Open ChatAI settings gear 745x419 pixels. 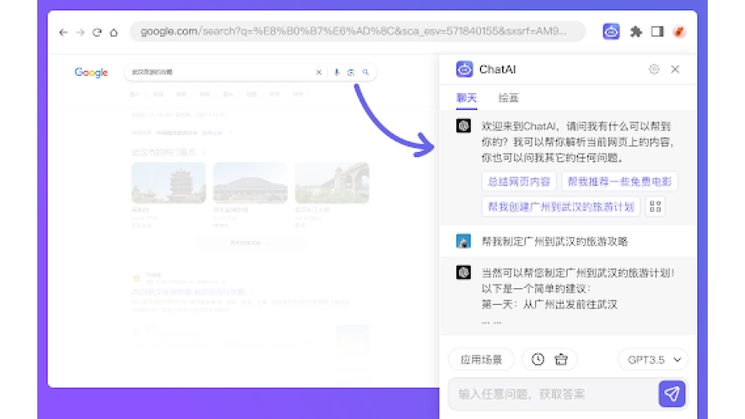point(654,69)
